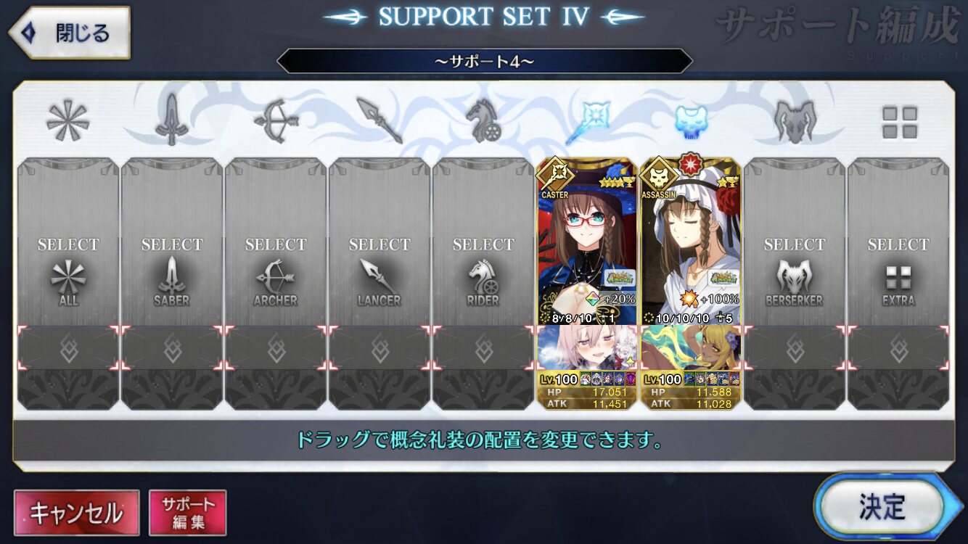Tap the empty craft essence slot under Rider
This screenshot has height=544, width=968.
coord(483,347)
